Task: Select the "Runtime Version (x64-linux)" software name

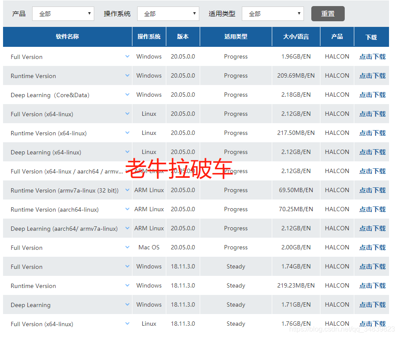Action: tap(49, 133)
